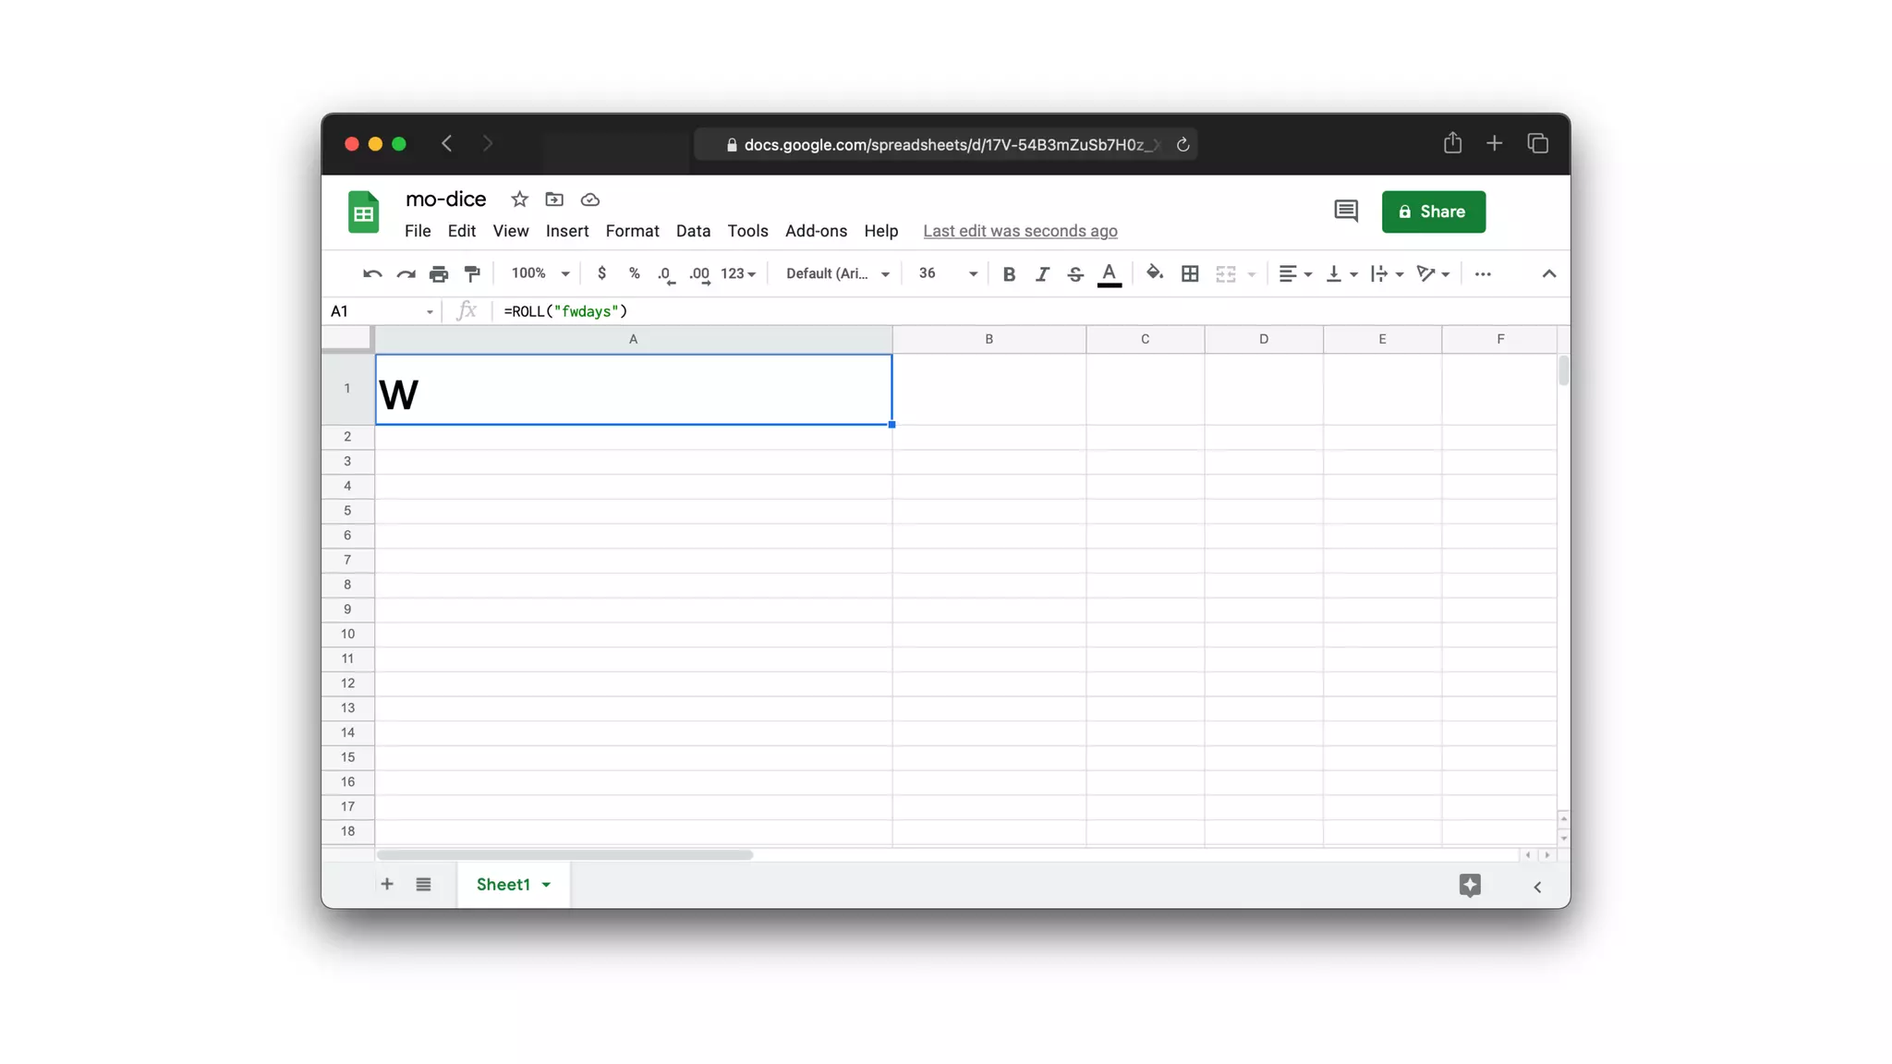Open the 'Last edit was seconds ago' link
The image size is (1892, 1064).
[1020, 231]
